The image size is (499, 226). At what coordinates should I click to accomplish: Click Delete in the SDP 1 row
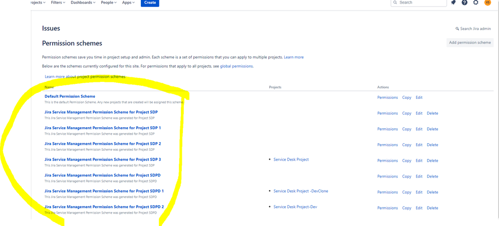click(433, 129)
